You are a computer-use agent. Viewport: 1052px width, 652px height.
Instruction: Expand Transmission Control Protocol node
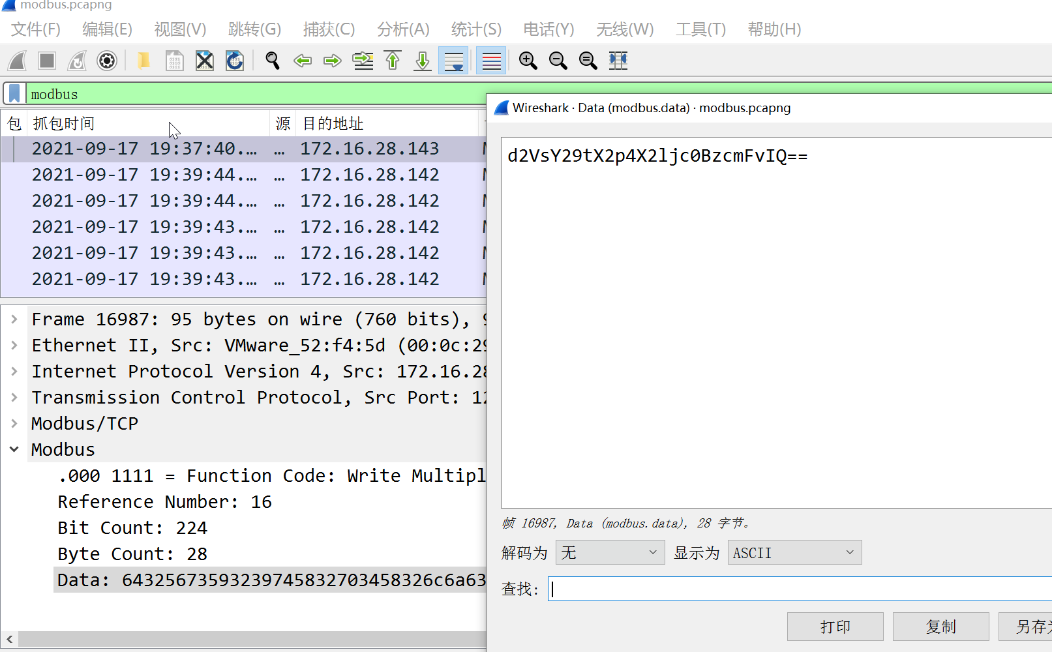pyautogui.click(x=14, y=398)
